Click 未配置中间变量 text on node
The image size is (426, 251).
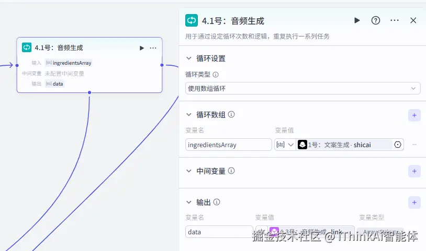coord(64,74)
